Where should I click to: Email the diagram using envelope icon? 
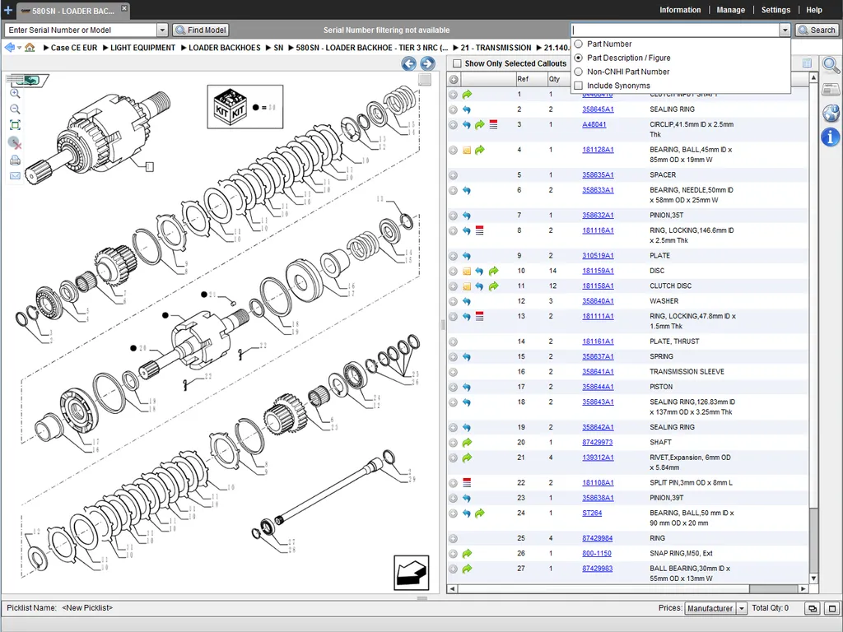point(15,176)
